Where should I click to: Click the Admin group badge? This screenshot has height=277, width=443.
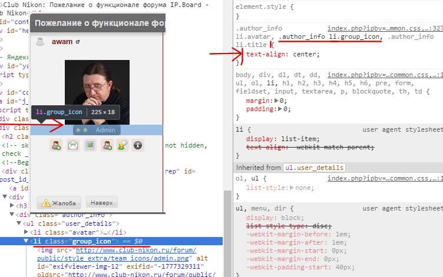pyautogui.click(x=97, y=130)
